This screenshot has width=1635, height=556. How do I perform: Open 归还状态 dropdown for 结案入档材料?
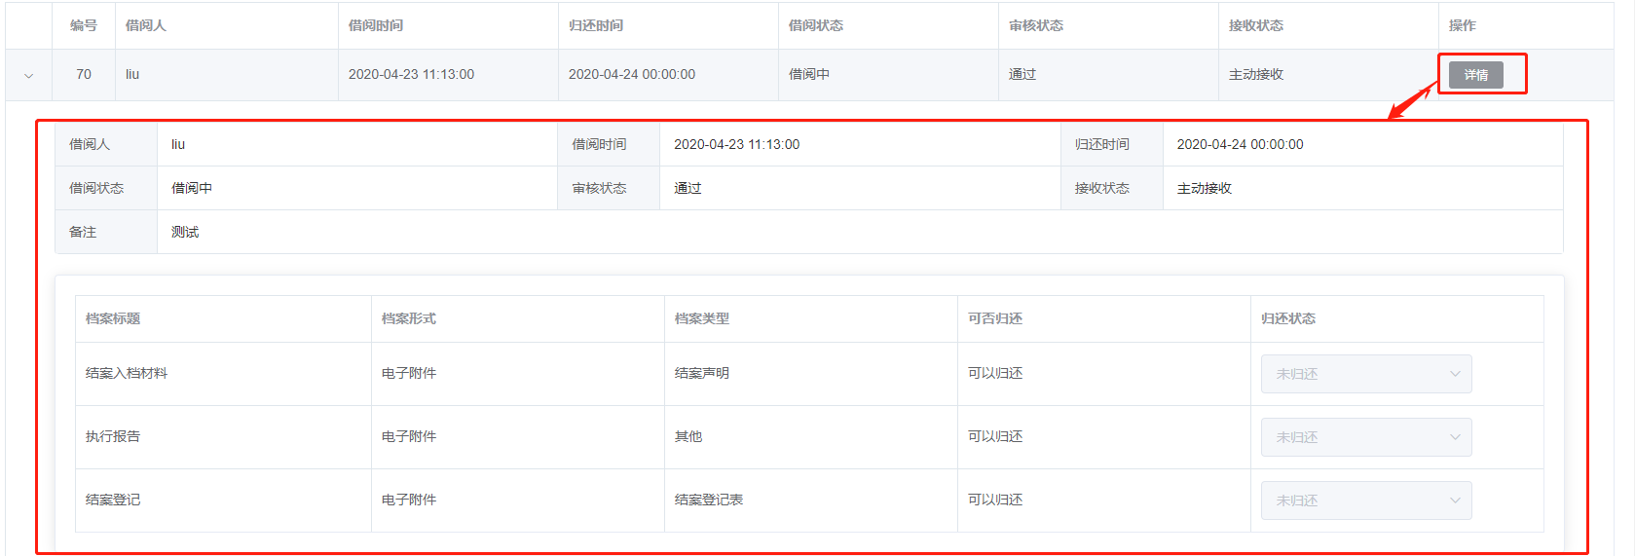[1366, 374]
